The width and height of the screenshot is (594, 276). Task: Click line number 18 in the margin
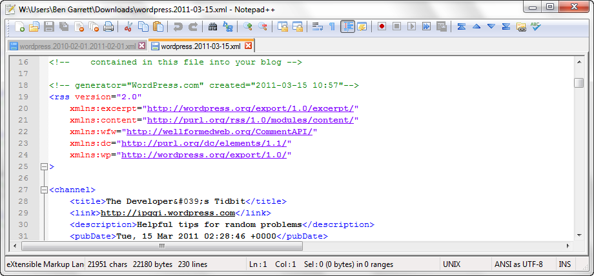(x=23, y=86)
